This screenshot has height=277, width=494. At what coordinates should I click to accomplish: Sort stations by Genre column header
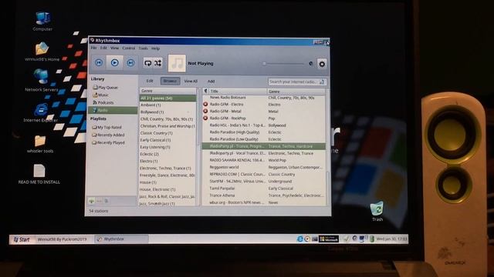point(296,92)
